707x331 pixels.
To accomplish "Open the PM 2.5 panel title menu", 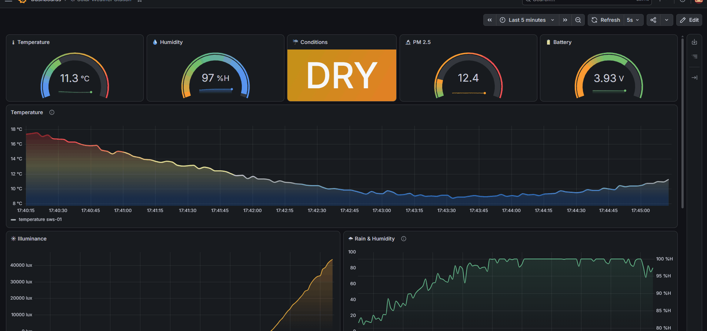I will [x=422, y=42].
